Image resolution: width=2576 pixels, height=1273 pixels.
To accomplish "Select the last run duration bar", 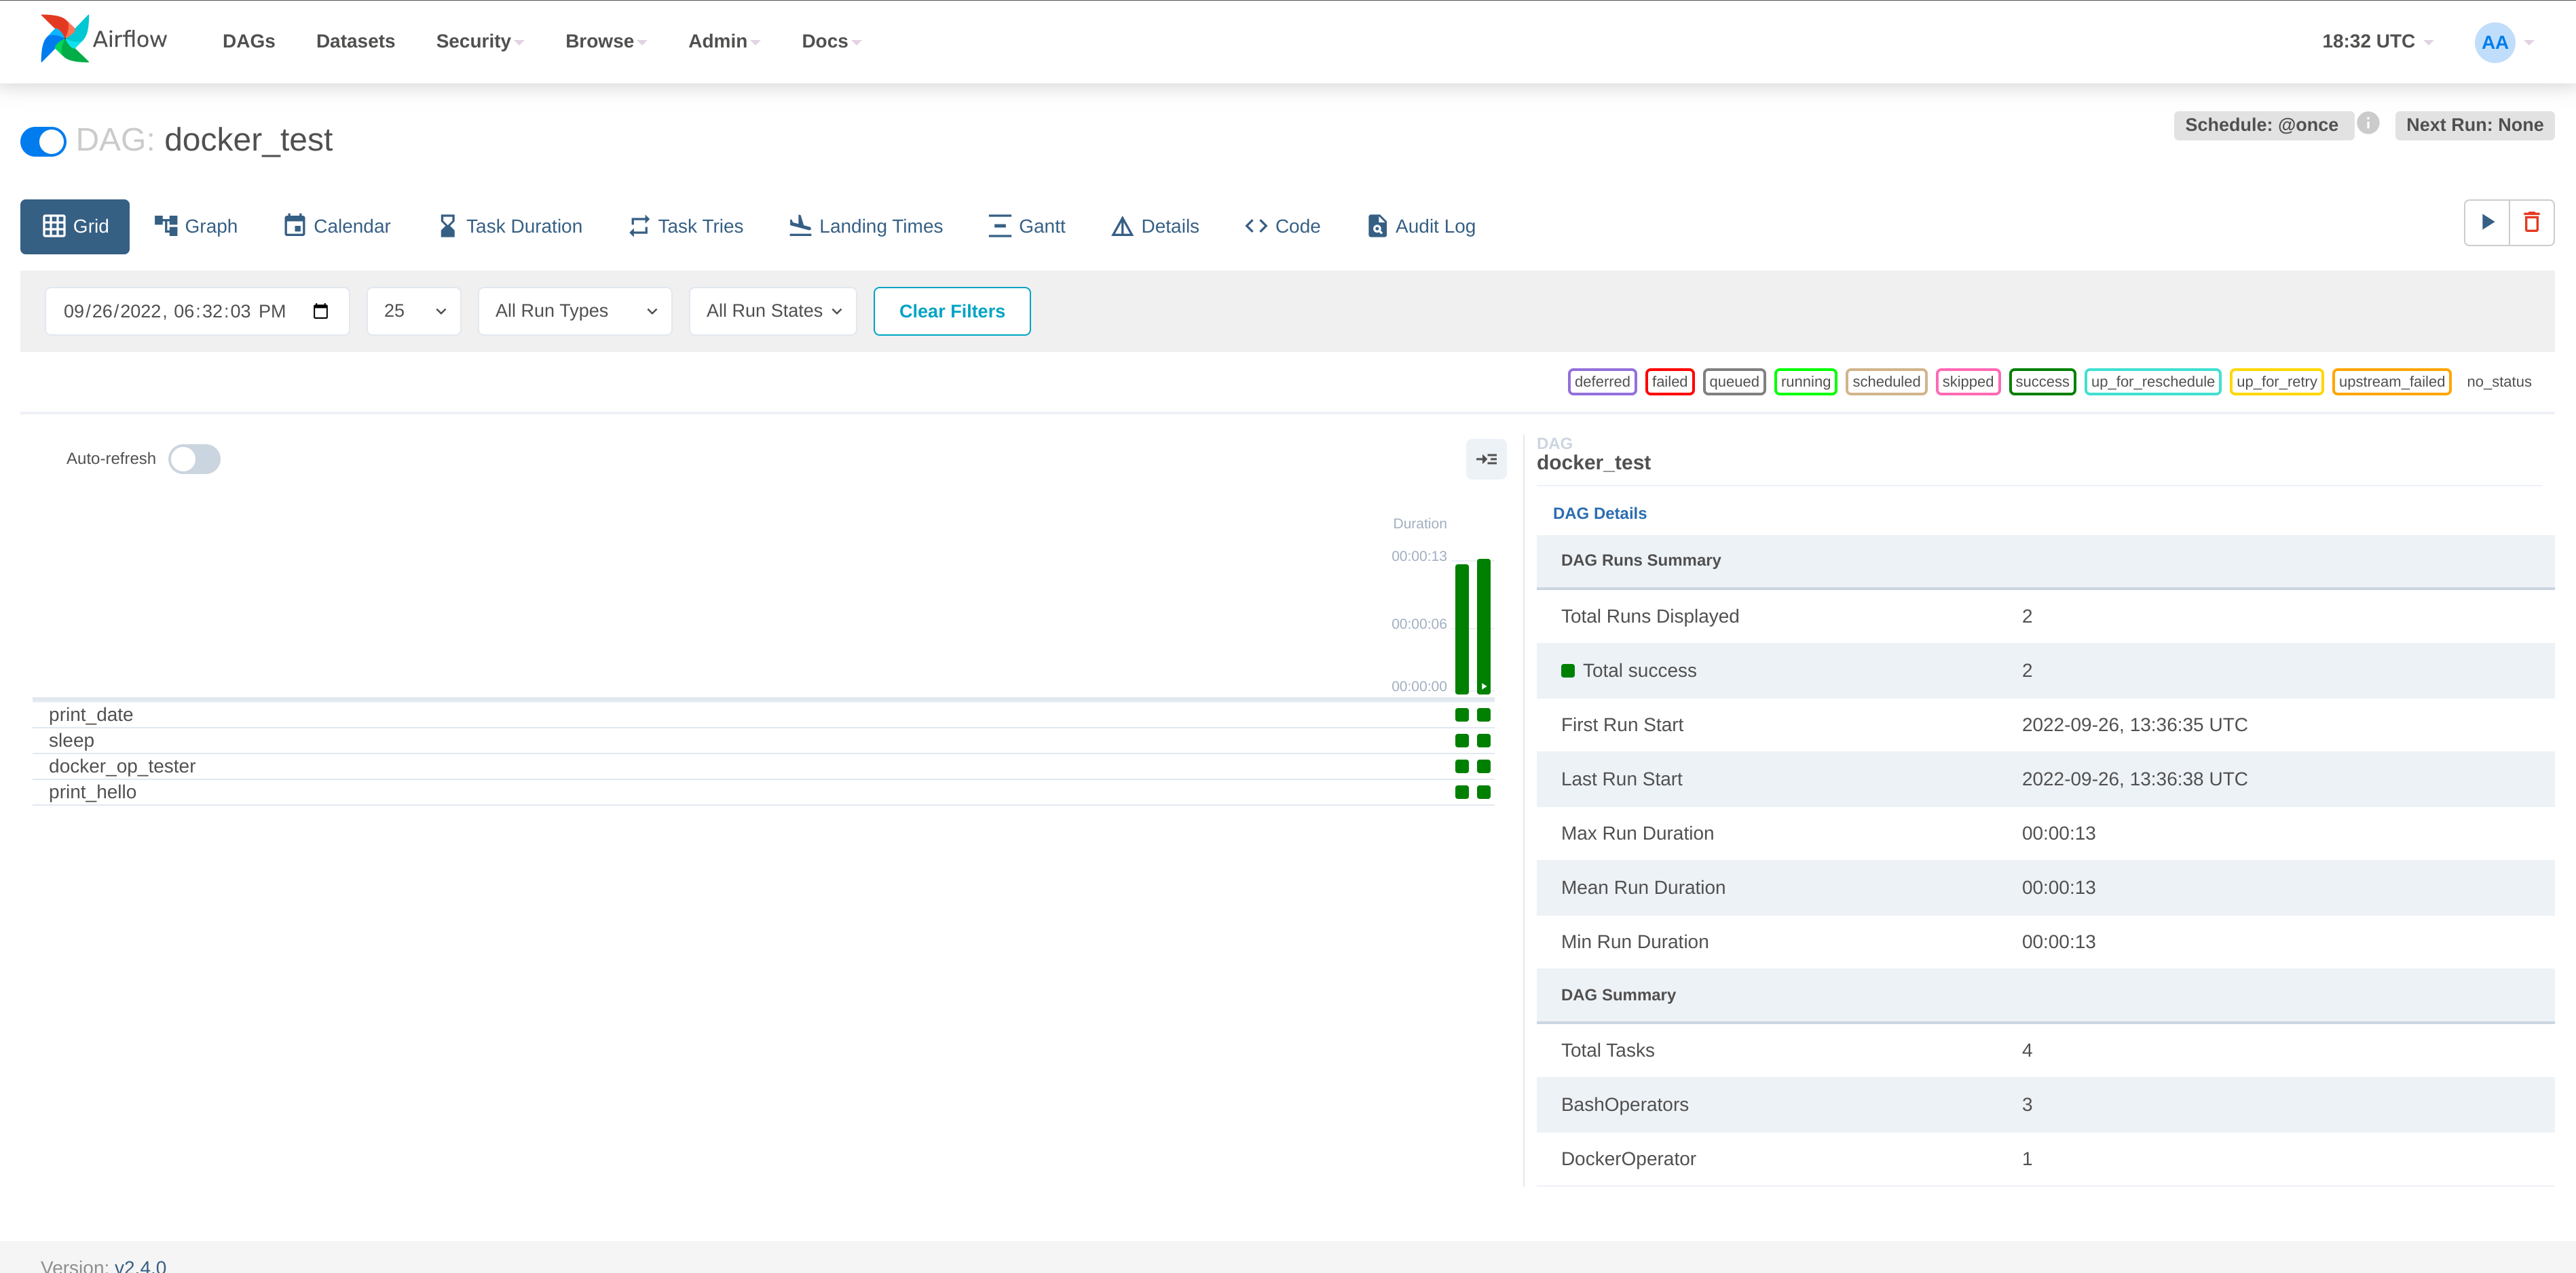I will 1484,625.
